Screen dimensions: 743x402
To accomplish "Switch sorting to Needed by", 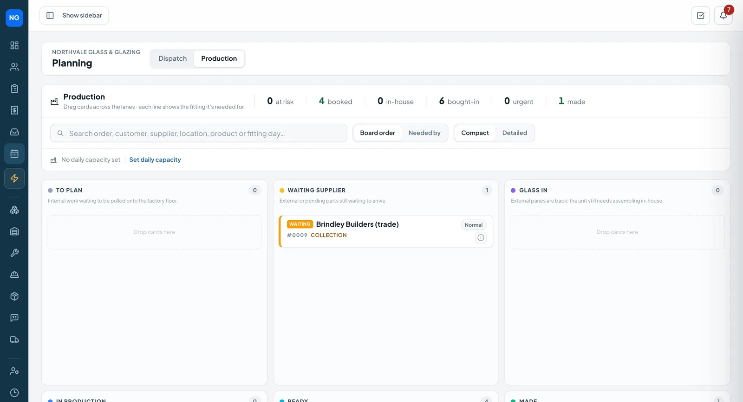I will 424,133.
